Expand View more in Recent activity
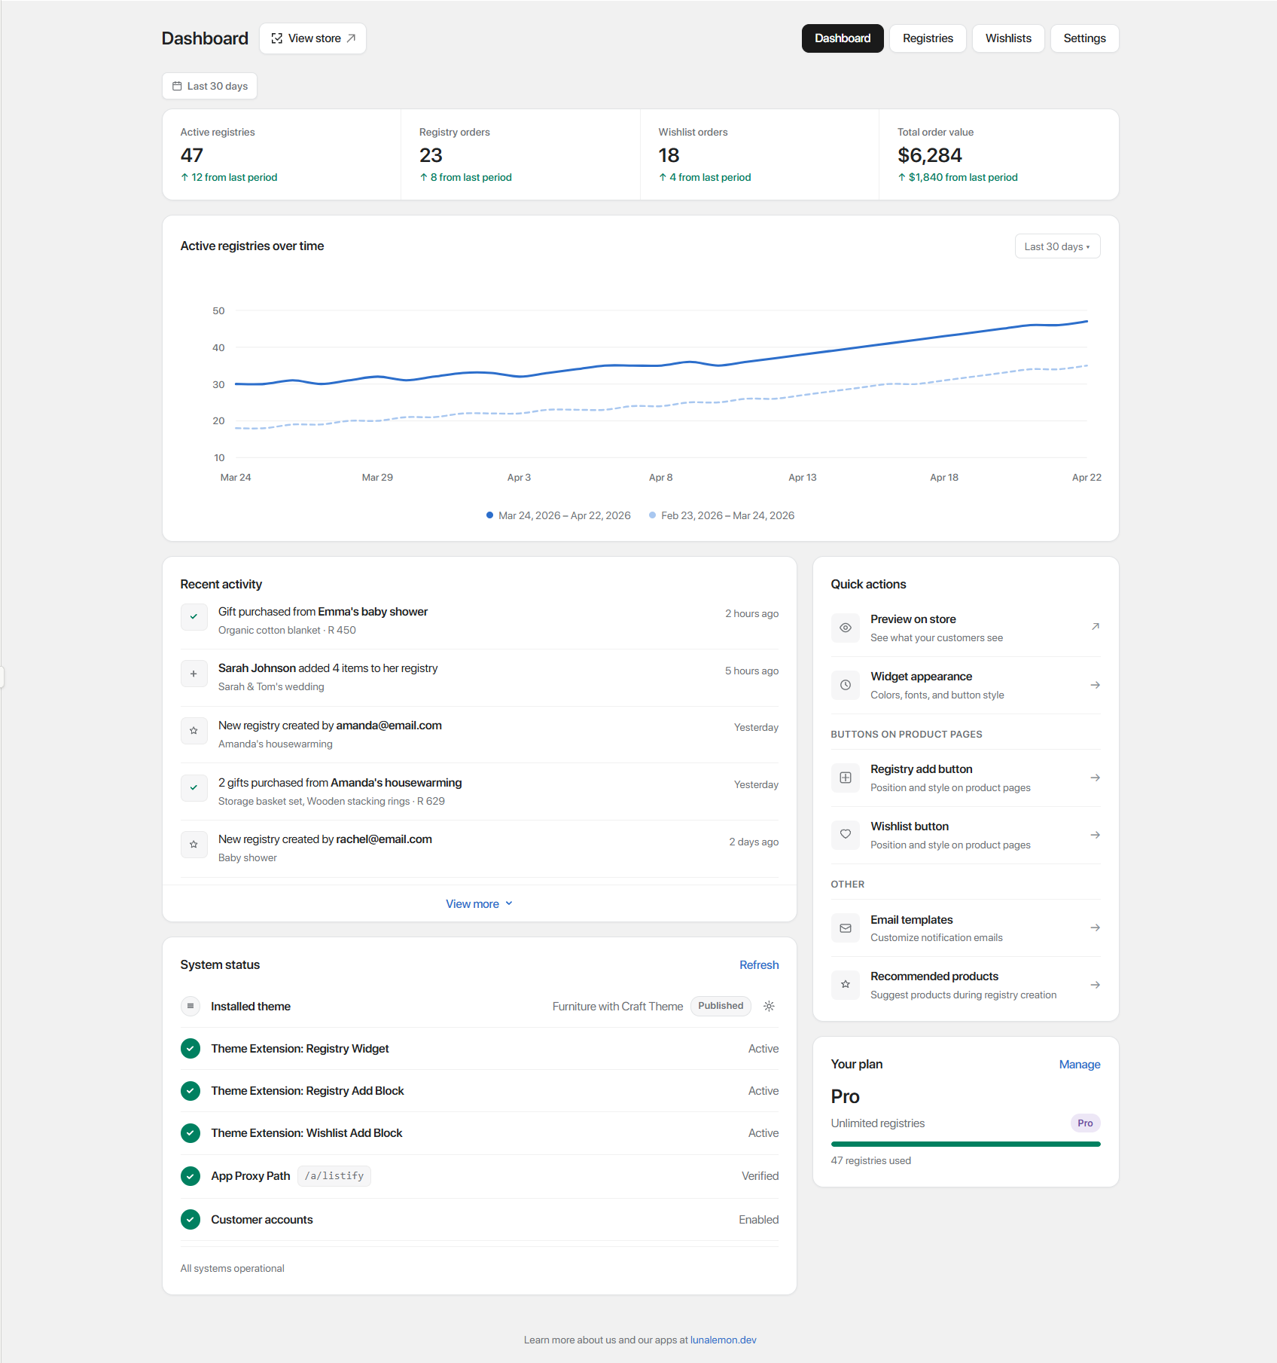Screen dimensions: 1277x1363 479,903
